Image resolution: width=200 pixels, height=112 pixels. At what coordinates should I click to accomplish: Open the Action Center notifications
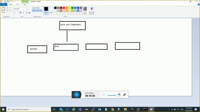(x=196, y=109)
